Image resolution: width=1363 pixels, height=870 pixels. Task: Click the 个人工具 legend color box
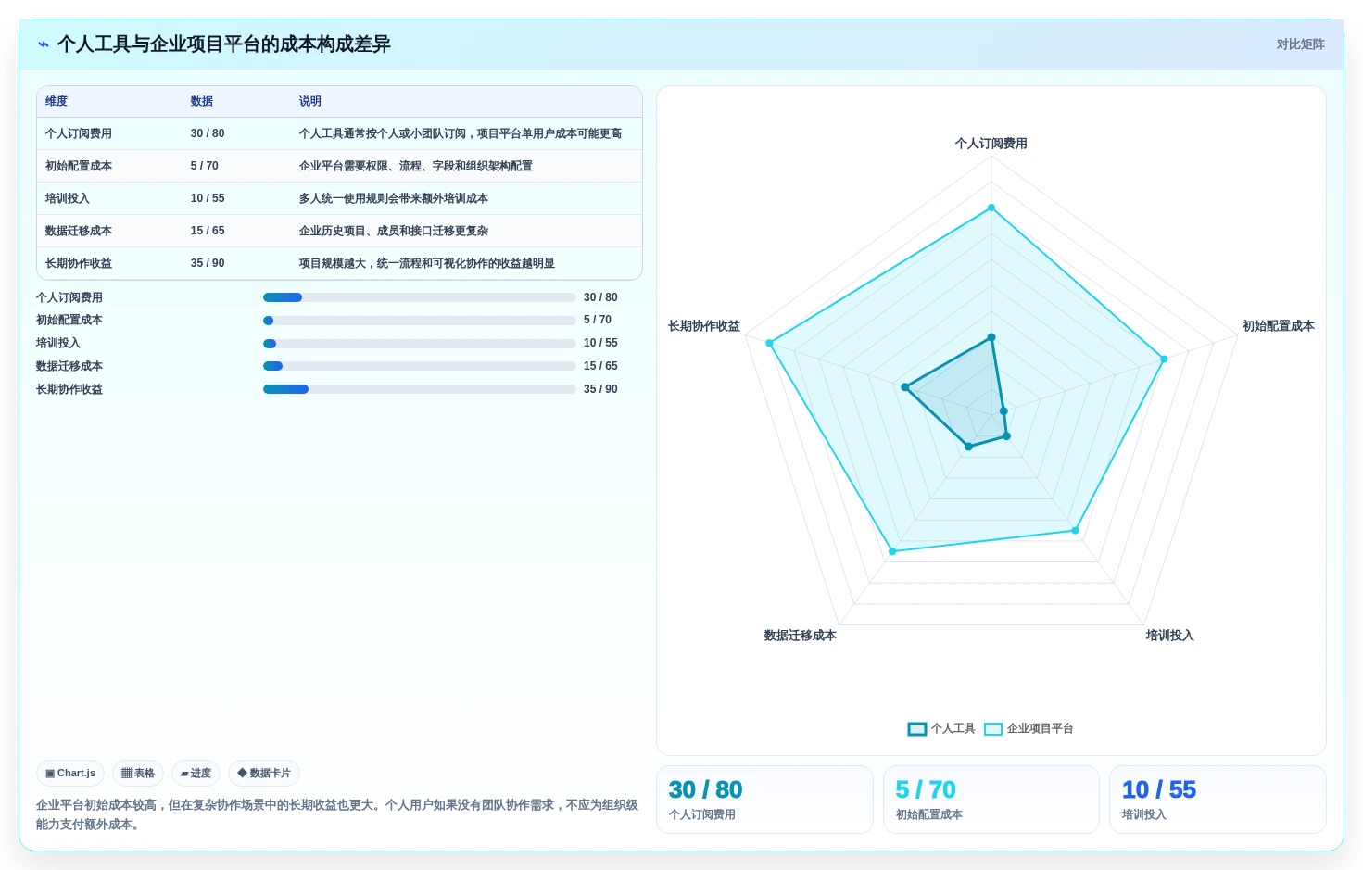coord(917,728)
